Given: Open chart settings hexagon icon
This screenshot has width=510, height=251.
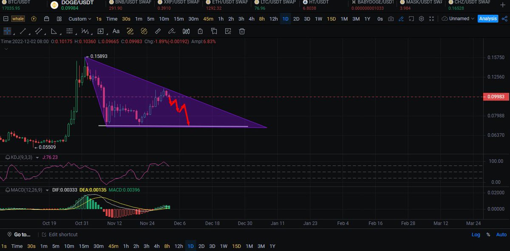Looking at the screenshot, I should pyautogui.click(x=421, y=19).
